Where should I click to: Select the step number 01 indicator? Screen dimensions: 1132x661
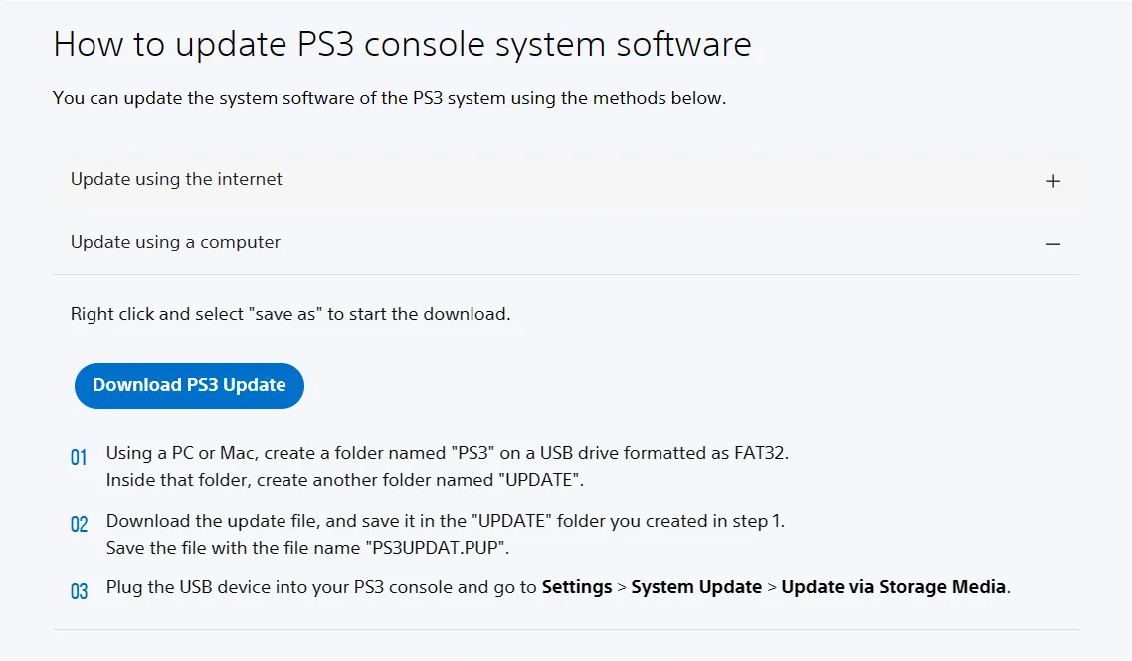[x=80, y=458]
